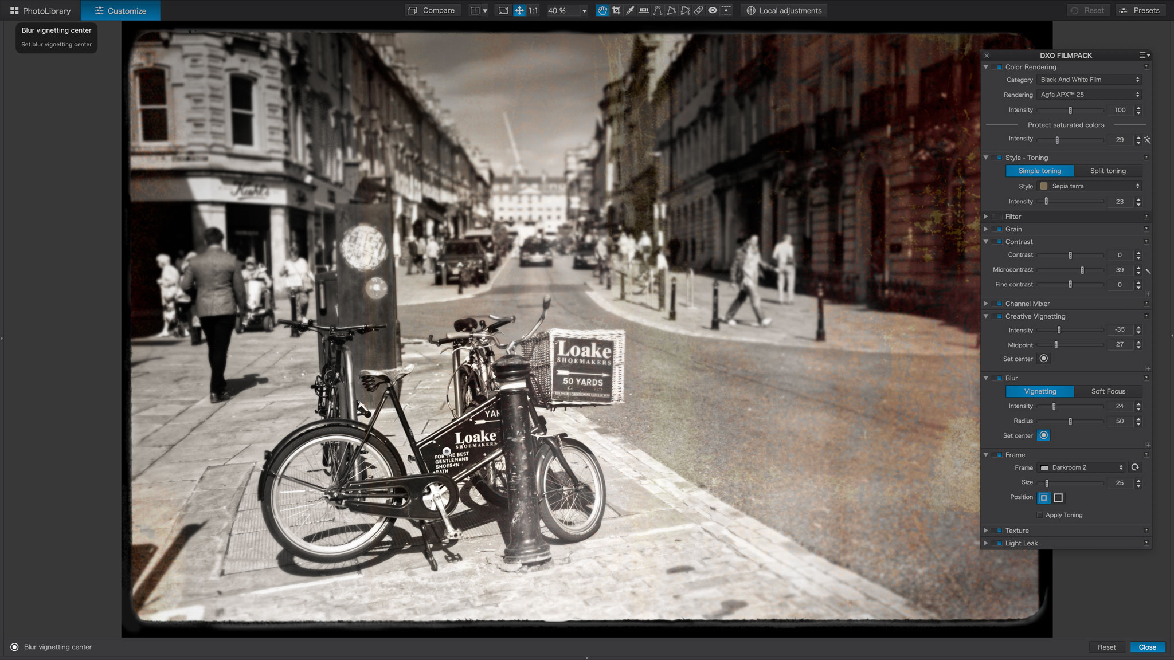
Task: Click the random frame refresh icon
Action: tap(1135, 467)
